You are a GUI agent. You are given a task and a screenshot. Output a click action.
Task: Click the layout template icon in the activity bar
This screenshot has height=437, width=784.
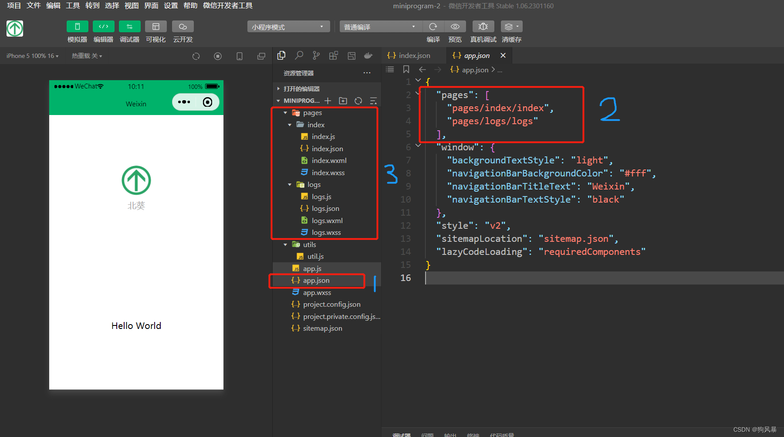[x=351, y=55]
